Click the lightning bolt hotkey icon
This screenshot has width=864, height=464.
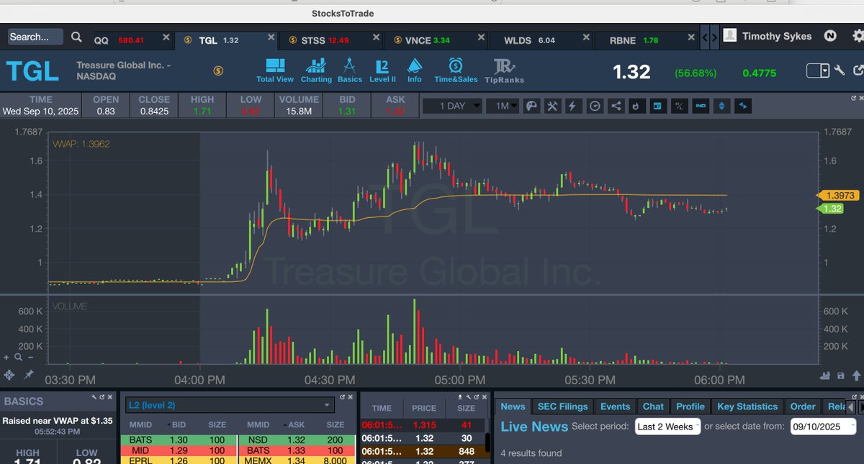tap(572, 106)
